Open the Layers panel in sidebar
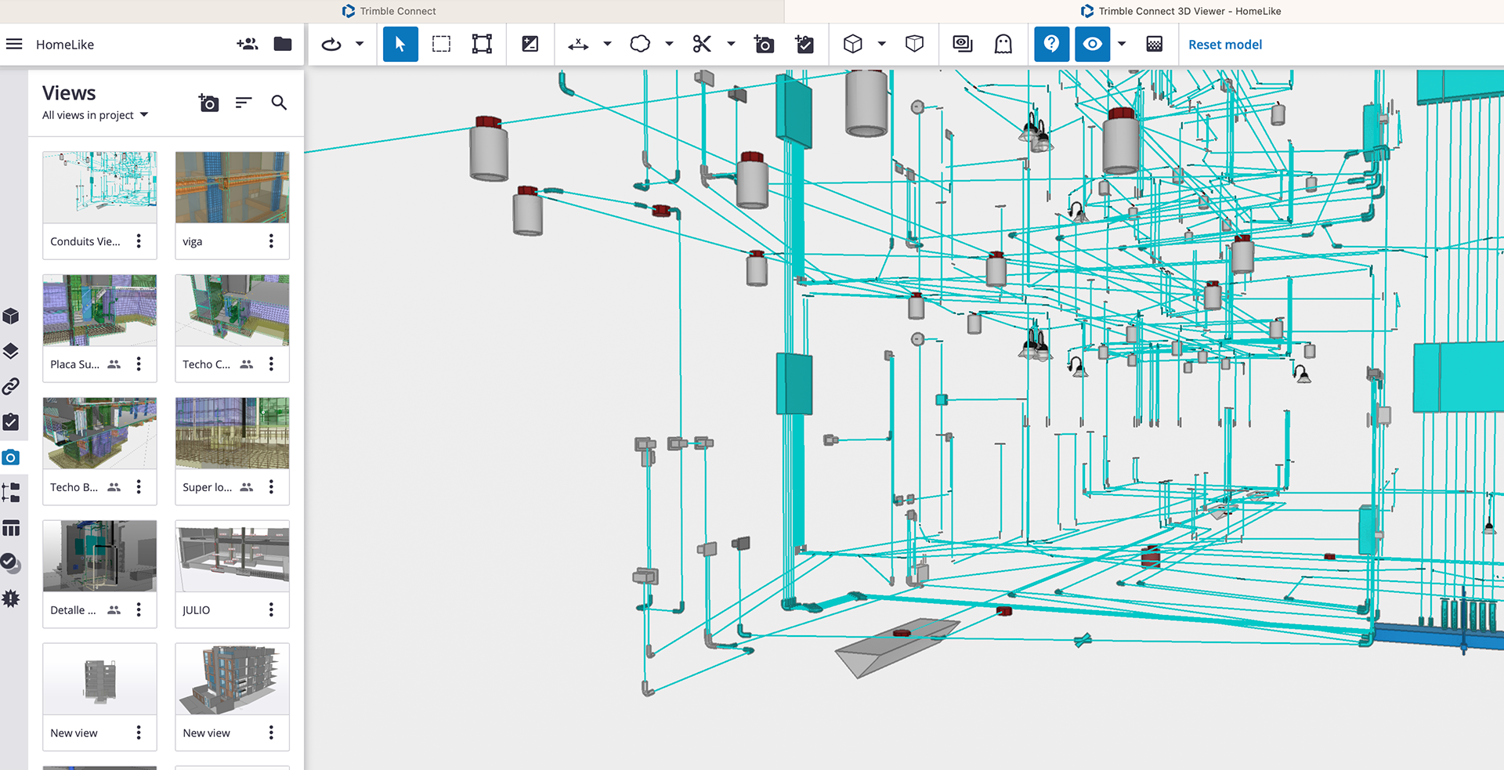The height and width of the screenshot is (770, 1504). pyautogui.click(x=11, y=351)
